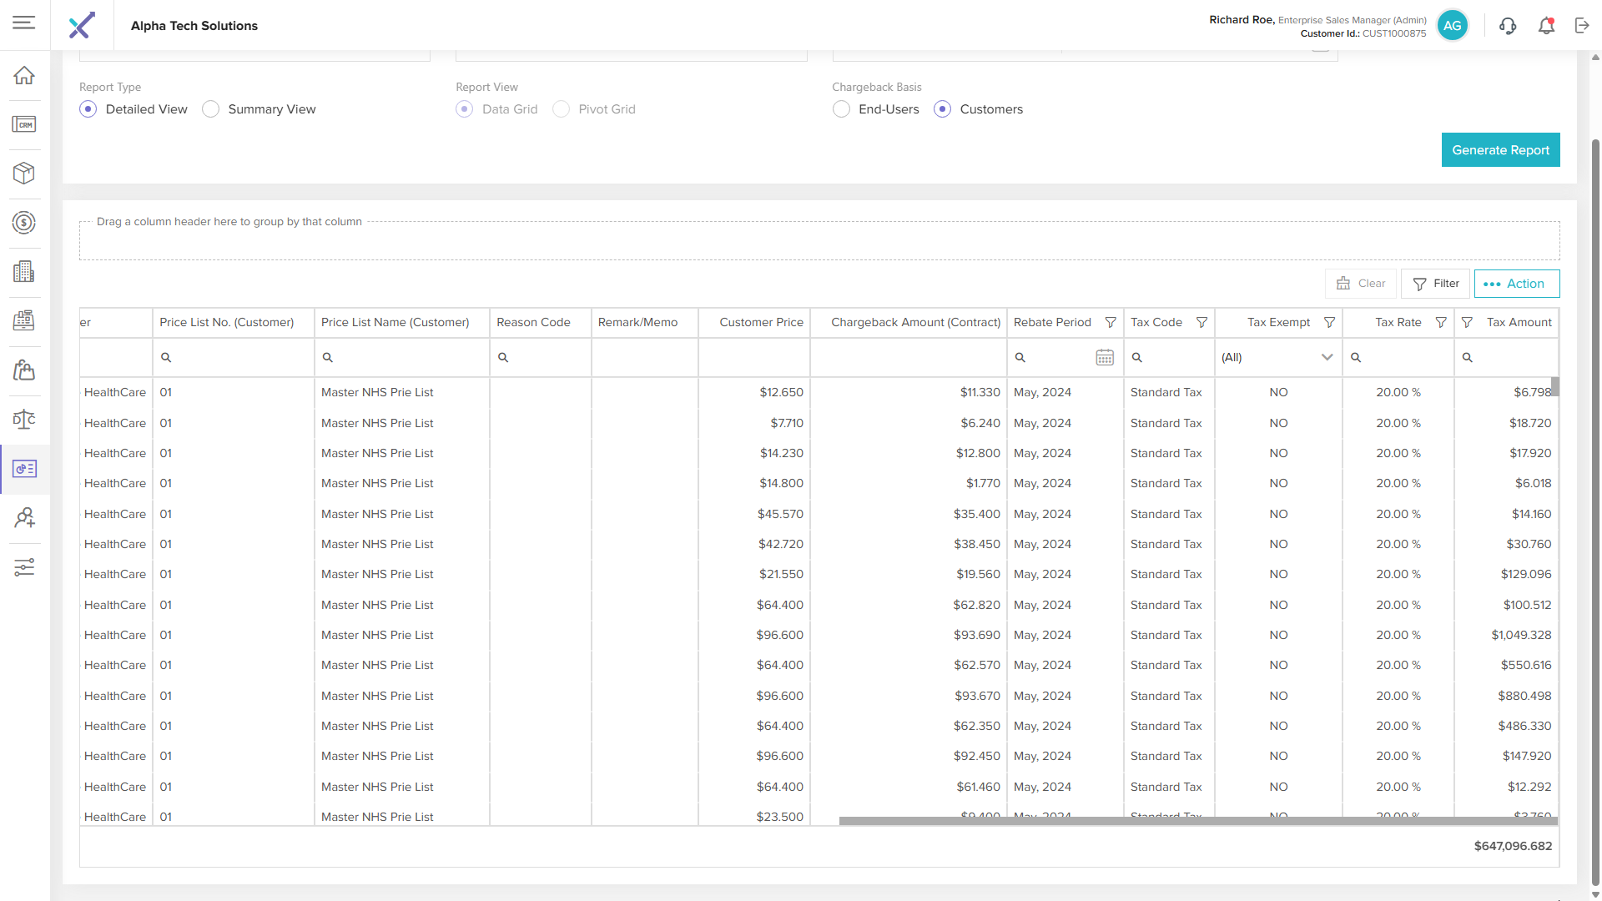Viewport: 1602px width, 901px height.
Task: Open Rebate Period calendar picker
Action: click(1104, 358)
